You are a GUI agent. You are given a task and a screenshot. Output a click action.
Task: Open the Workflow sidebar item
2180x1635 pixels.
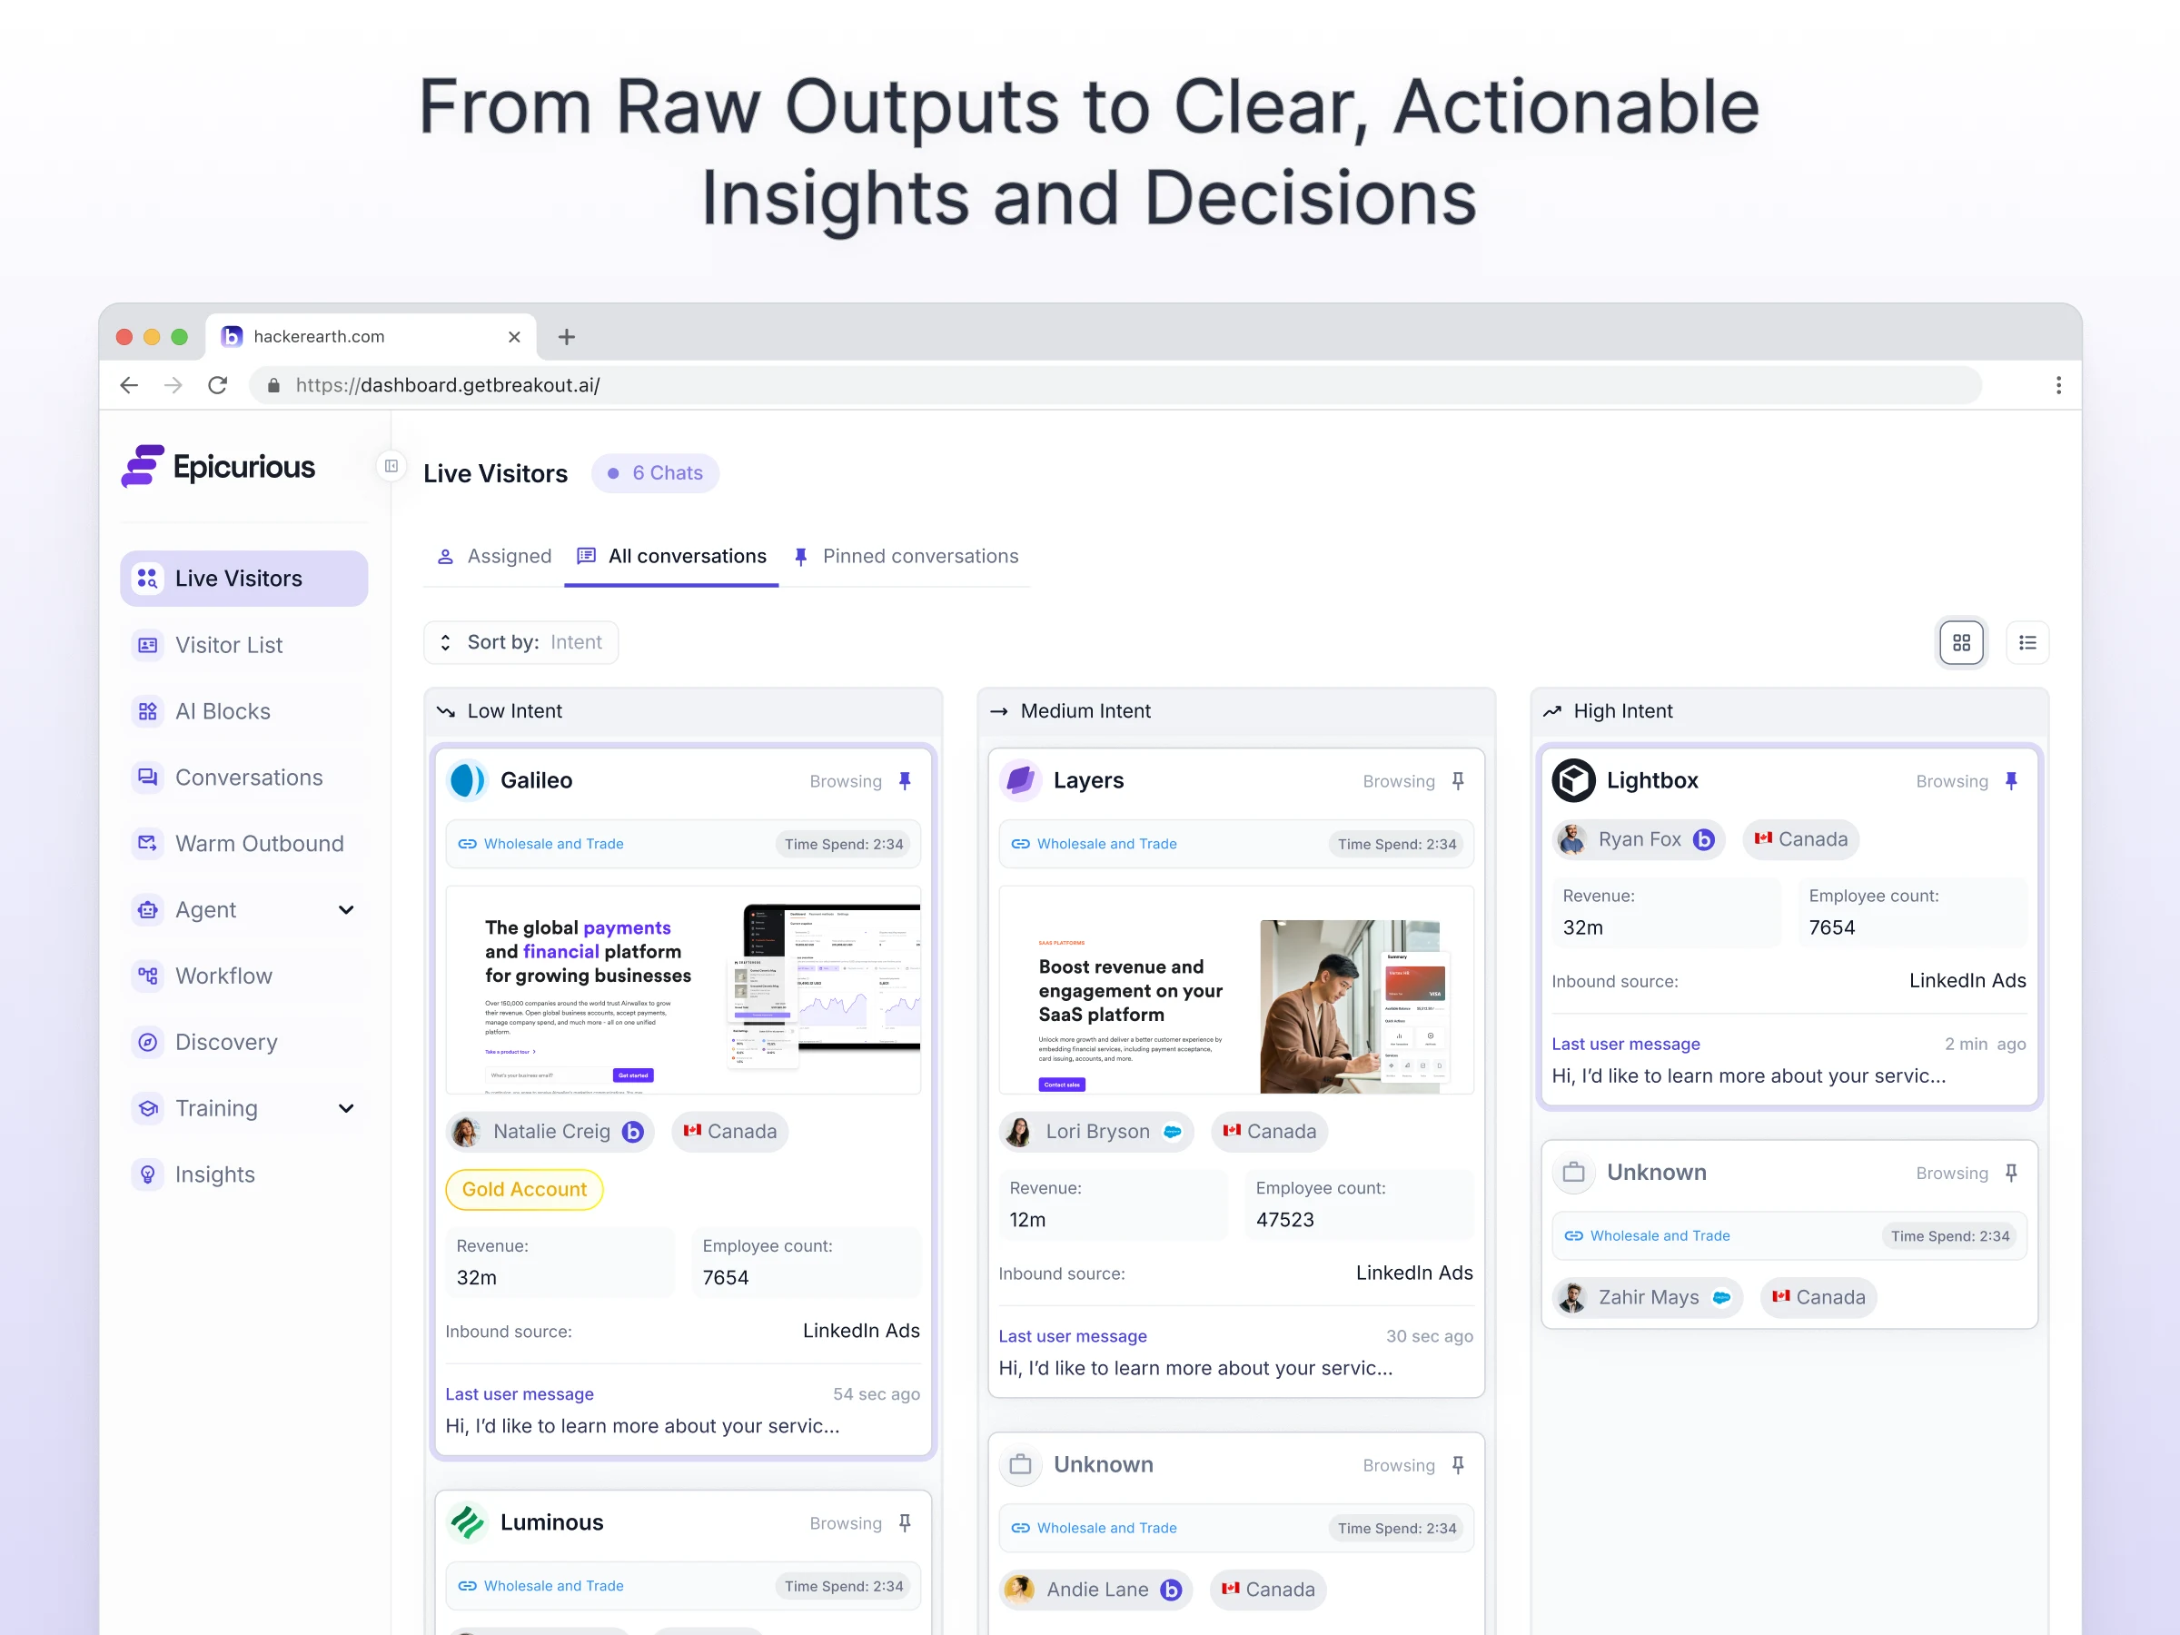(223, 976)
